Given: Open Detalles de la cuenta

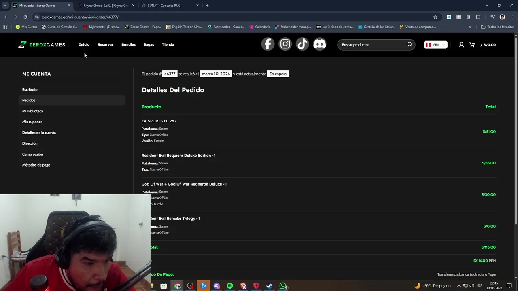Looking at the screenshot, I should click(x=72, y=133).
